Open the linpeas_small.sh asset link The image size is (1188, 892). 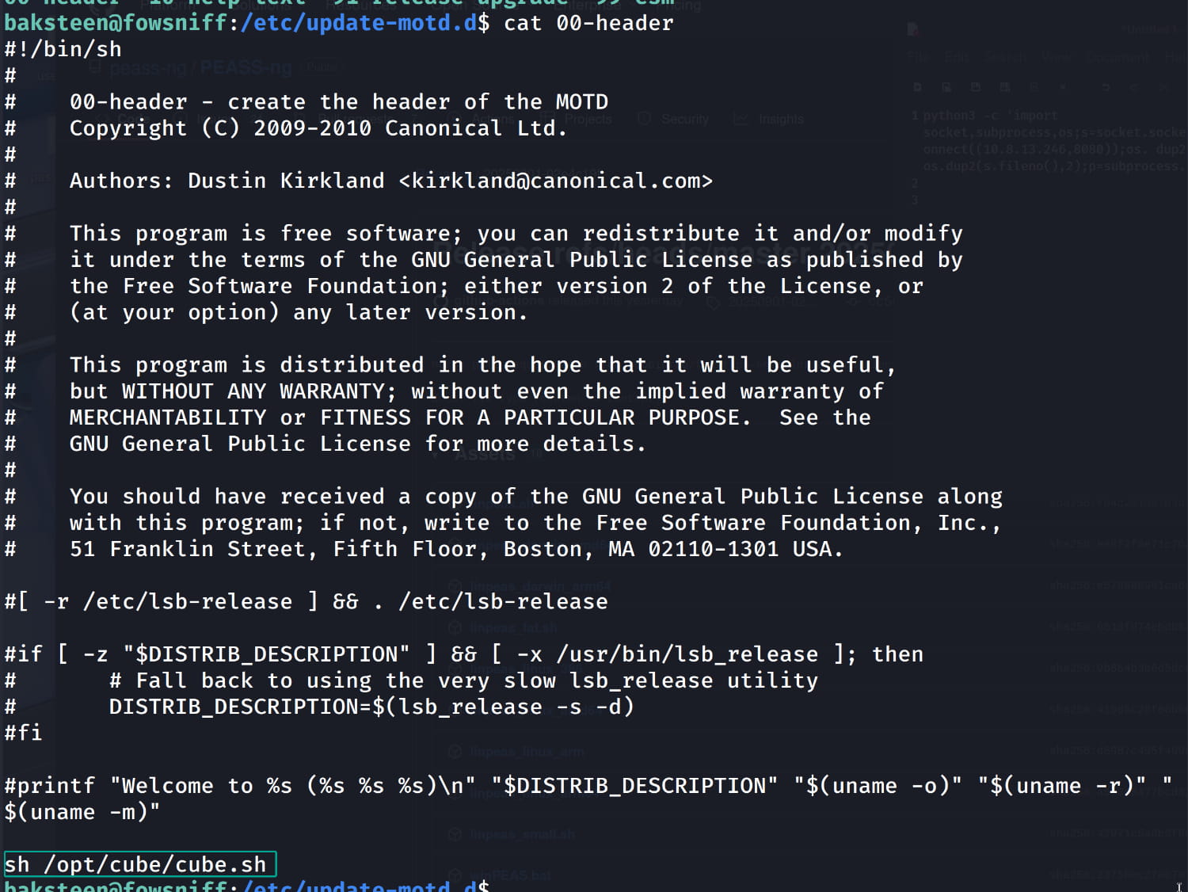523,833
